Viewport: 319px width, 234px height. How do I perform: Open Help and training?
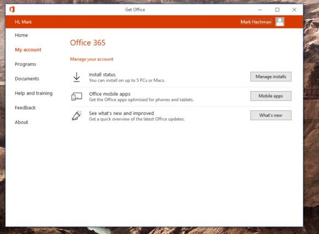(34, 93)
